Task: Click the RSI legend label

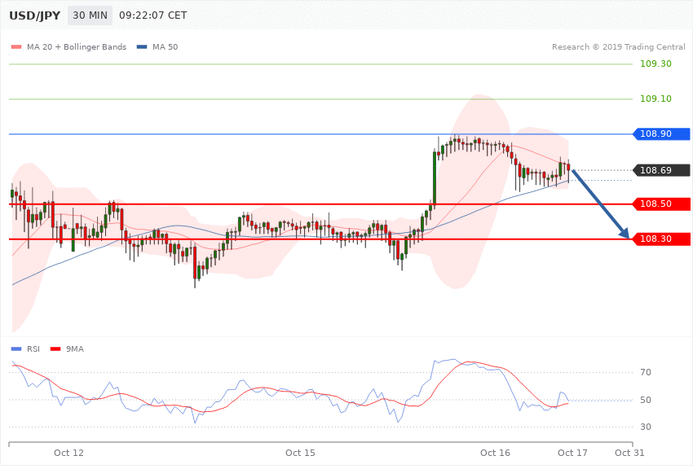Action: pos(33,349)
